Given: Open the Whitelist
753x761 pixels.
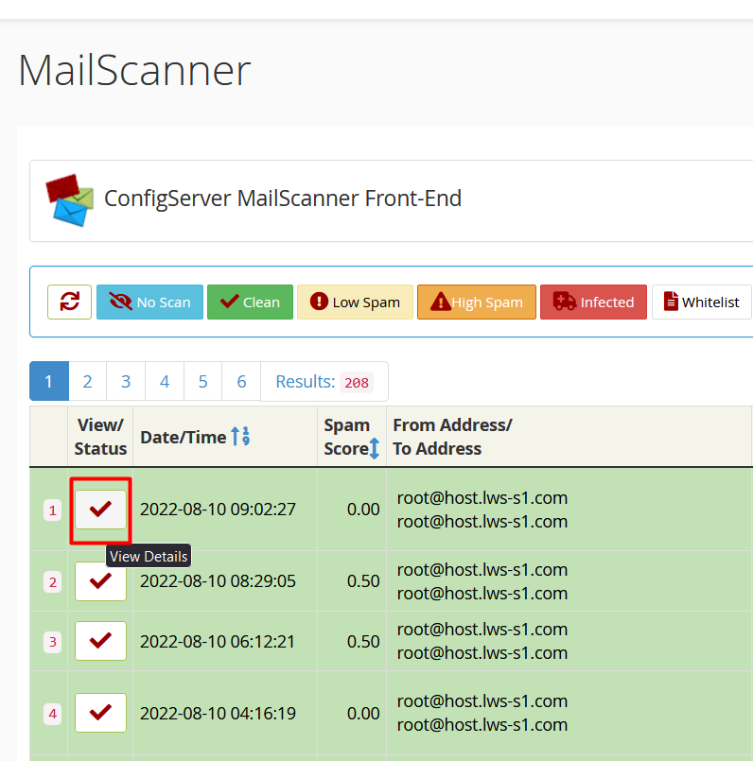Looking at the screenshot, I should click(701, 303).
